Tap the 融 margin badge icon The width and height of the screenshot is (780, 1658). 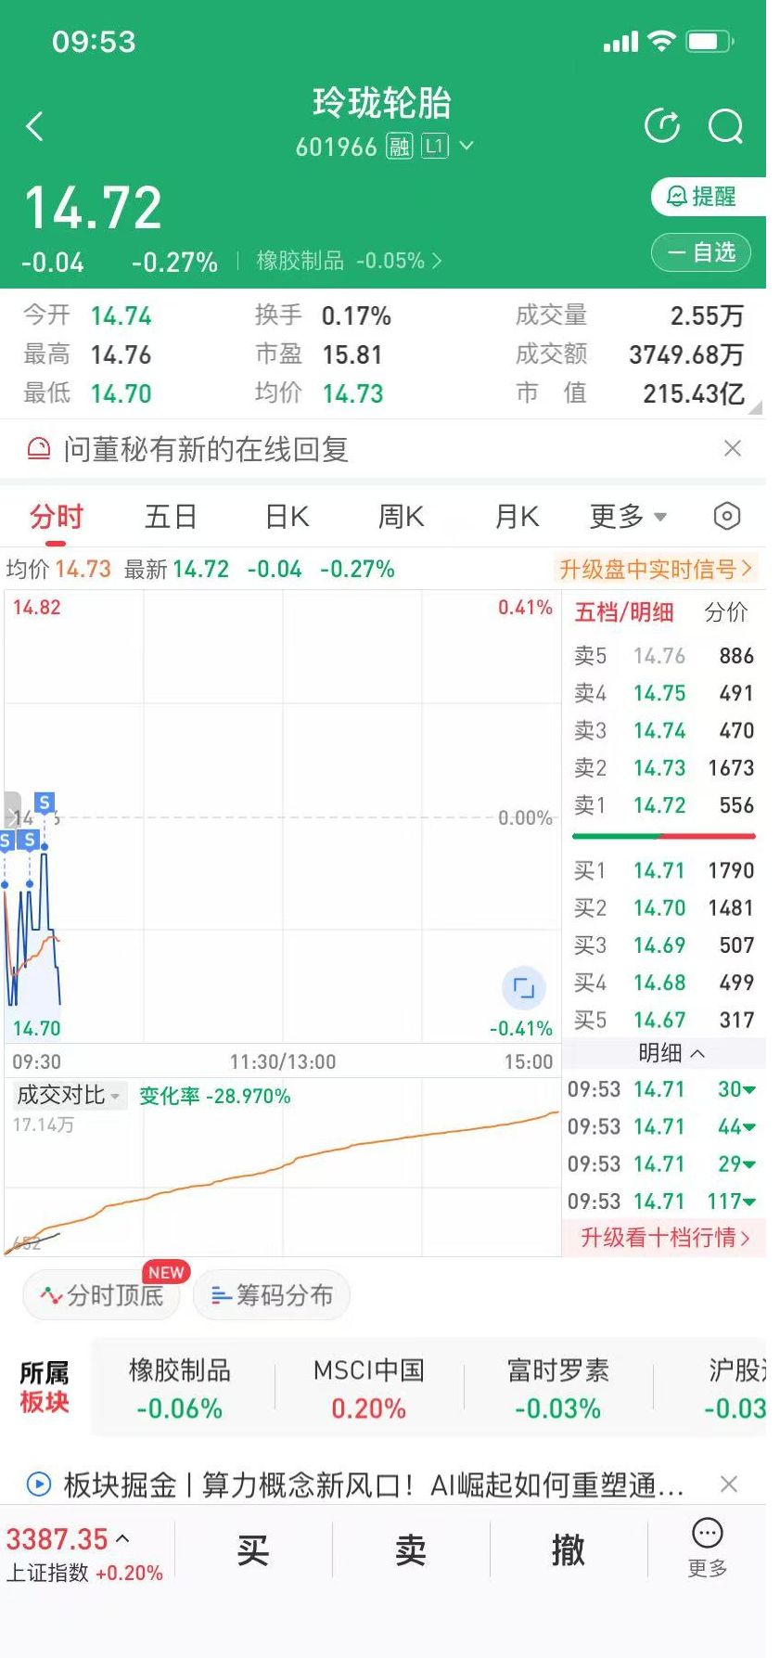point(400,147)
